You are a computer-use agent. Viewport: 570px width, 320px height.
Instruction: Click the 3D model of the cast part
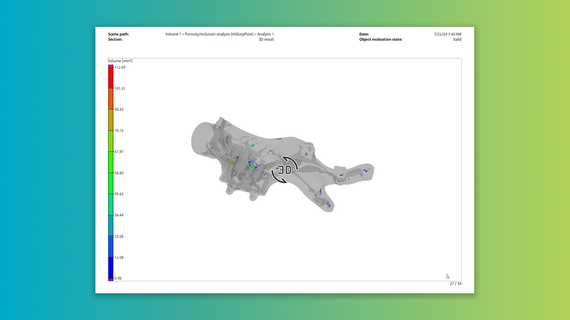click(282, 165)
